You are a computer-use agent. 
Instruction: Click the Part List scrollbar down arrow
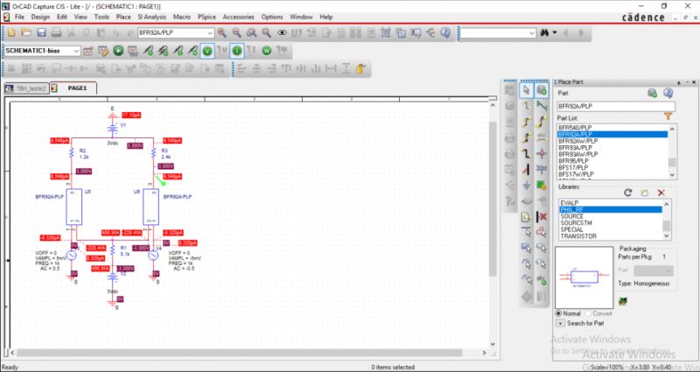click(672, 174)
